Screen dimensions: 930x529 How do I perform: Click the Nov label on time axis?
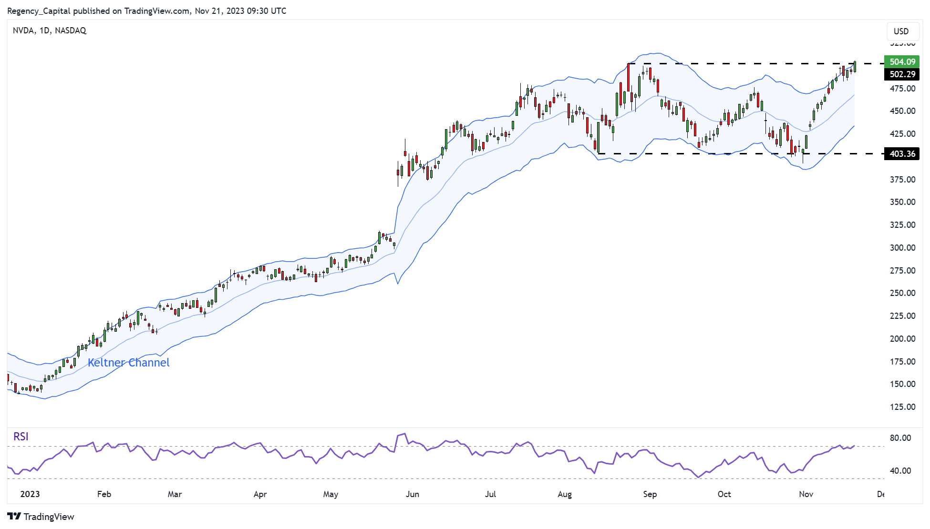(806, 494)
